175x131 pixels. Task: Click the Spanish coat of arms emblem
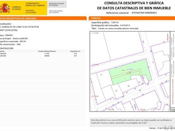point(5,8)
